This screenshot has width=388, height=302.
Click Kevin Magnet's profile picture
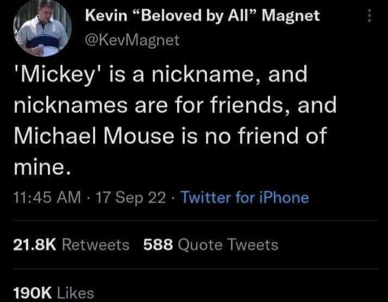pyautogui.click(x=44, y=27)
